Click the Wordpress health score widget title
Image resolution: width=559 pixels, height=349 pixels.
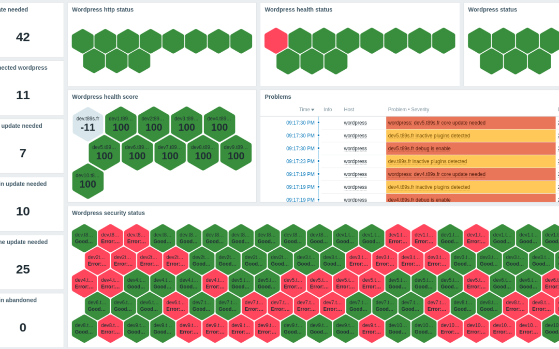[105, 97]
